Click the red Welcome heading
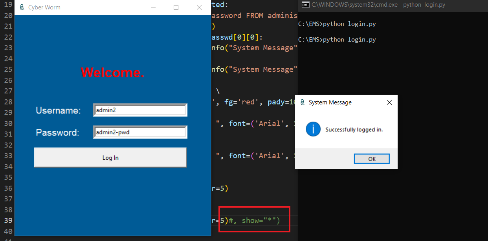 113,73
